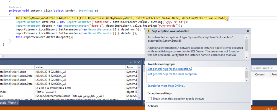Select value starting '{Shoan.RebMamoreaDateof, Text:'
The image size is (277, 110).
point(70,96)
